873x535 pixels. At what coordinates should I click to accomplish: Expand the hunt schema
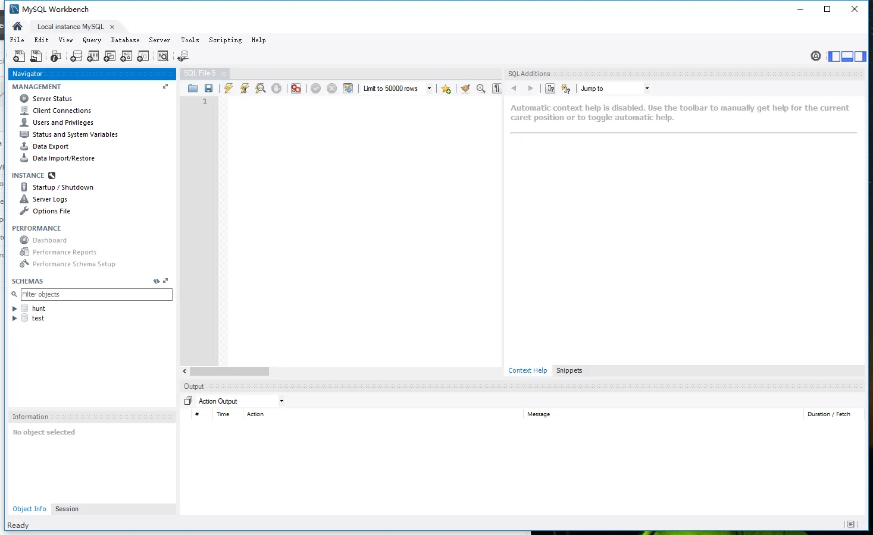[15, 309]
